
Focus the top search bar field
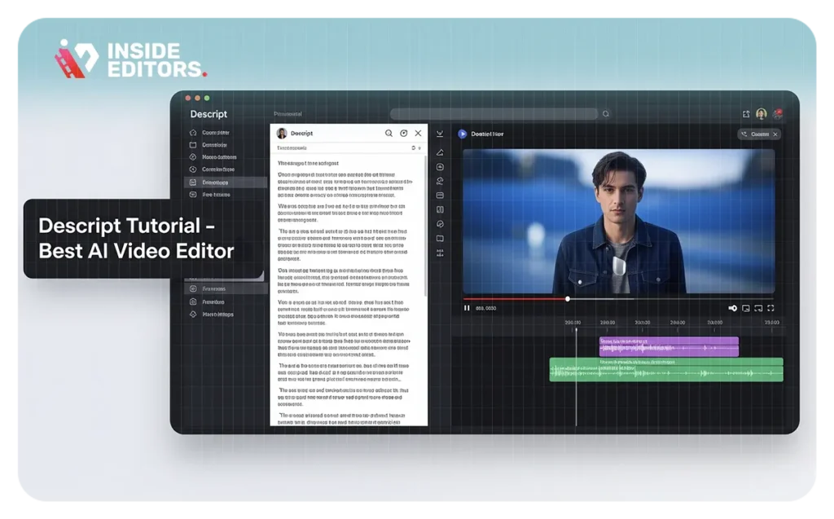pyautogui.click(x=494, y=114)
